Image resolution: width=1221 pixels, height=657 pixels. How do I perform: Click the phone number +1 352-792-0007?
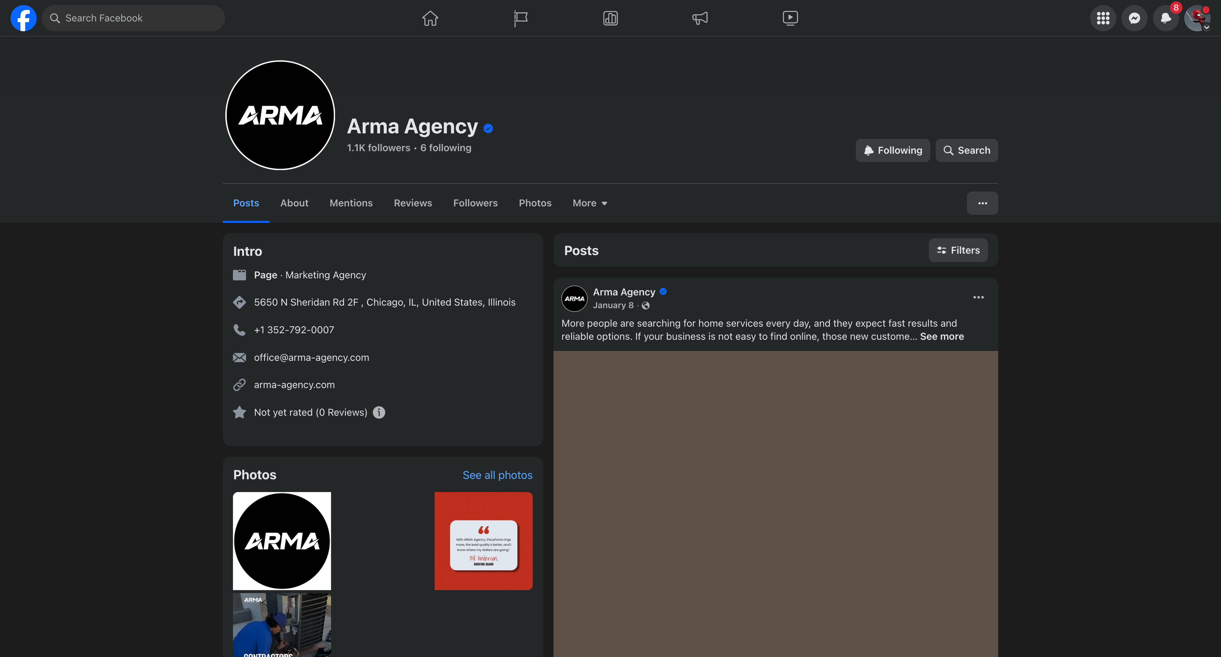coord(294,330)
